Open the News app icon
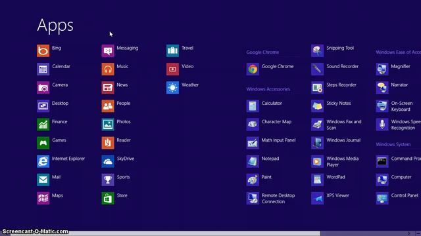421x236 pixels. click(x=108, y=88)
